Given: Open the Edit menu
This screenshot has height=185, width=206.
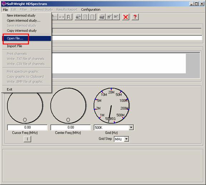Looking at the screenshot, I should pyautogui.click(x=14, y=10).
